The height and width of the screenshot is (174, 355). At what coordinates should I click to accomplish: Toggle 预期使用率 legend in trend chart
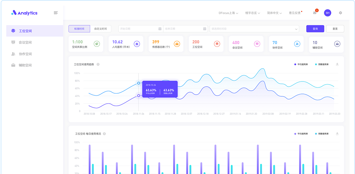pos(322,64)
